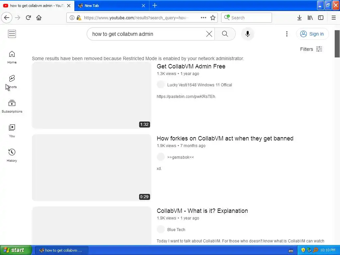Image resolution: width=340 pixels, height=255 pixels.
Task: Go to YouTube Home in sidebar
Action: (x=12, y=57)
